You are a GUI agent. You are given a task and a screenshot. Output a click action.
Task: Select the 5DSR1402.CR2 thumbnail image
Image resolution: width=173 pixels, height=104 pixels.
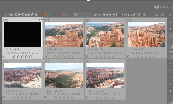click(x=146, y=34)
